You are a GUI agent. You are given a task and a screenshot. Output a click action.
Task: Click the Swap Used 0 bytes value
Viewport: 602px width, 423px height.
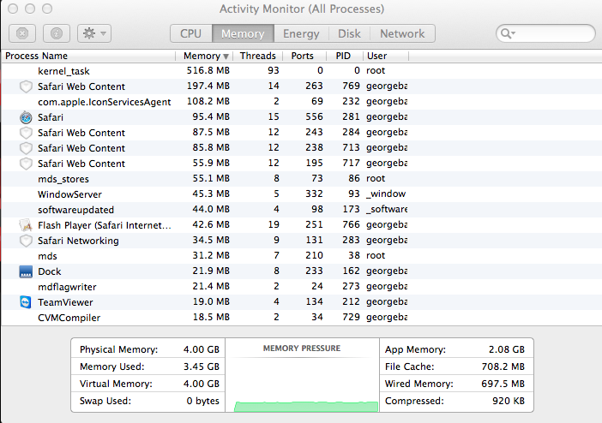[202, 401]
